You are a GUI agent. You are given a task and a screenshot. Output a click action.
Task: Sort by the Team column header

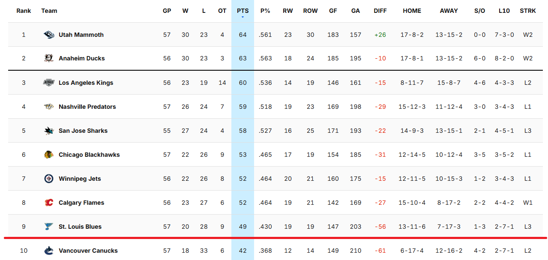click(x=49, y=11)
